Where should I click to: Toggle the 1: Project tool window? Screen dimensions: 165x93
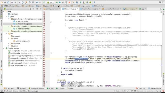click(x=1, y=13)
